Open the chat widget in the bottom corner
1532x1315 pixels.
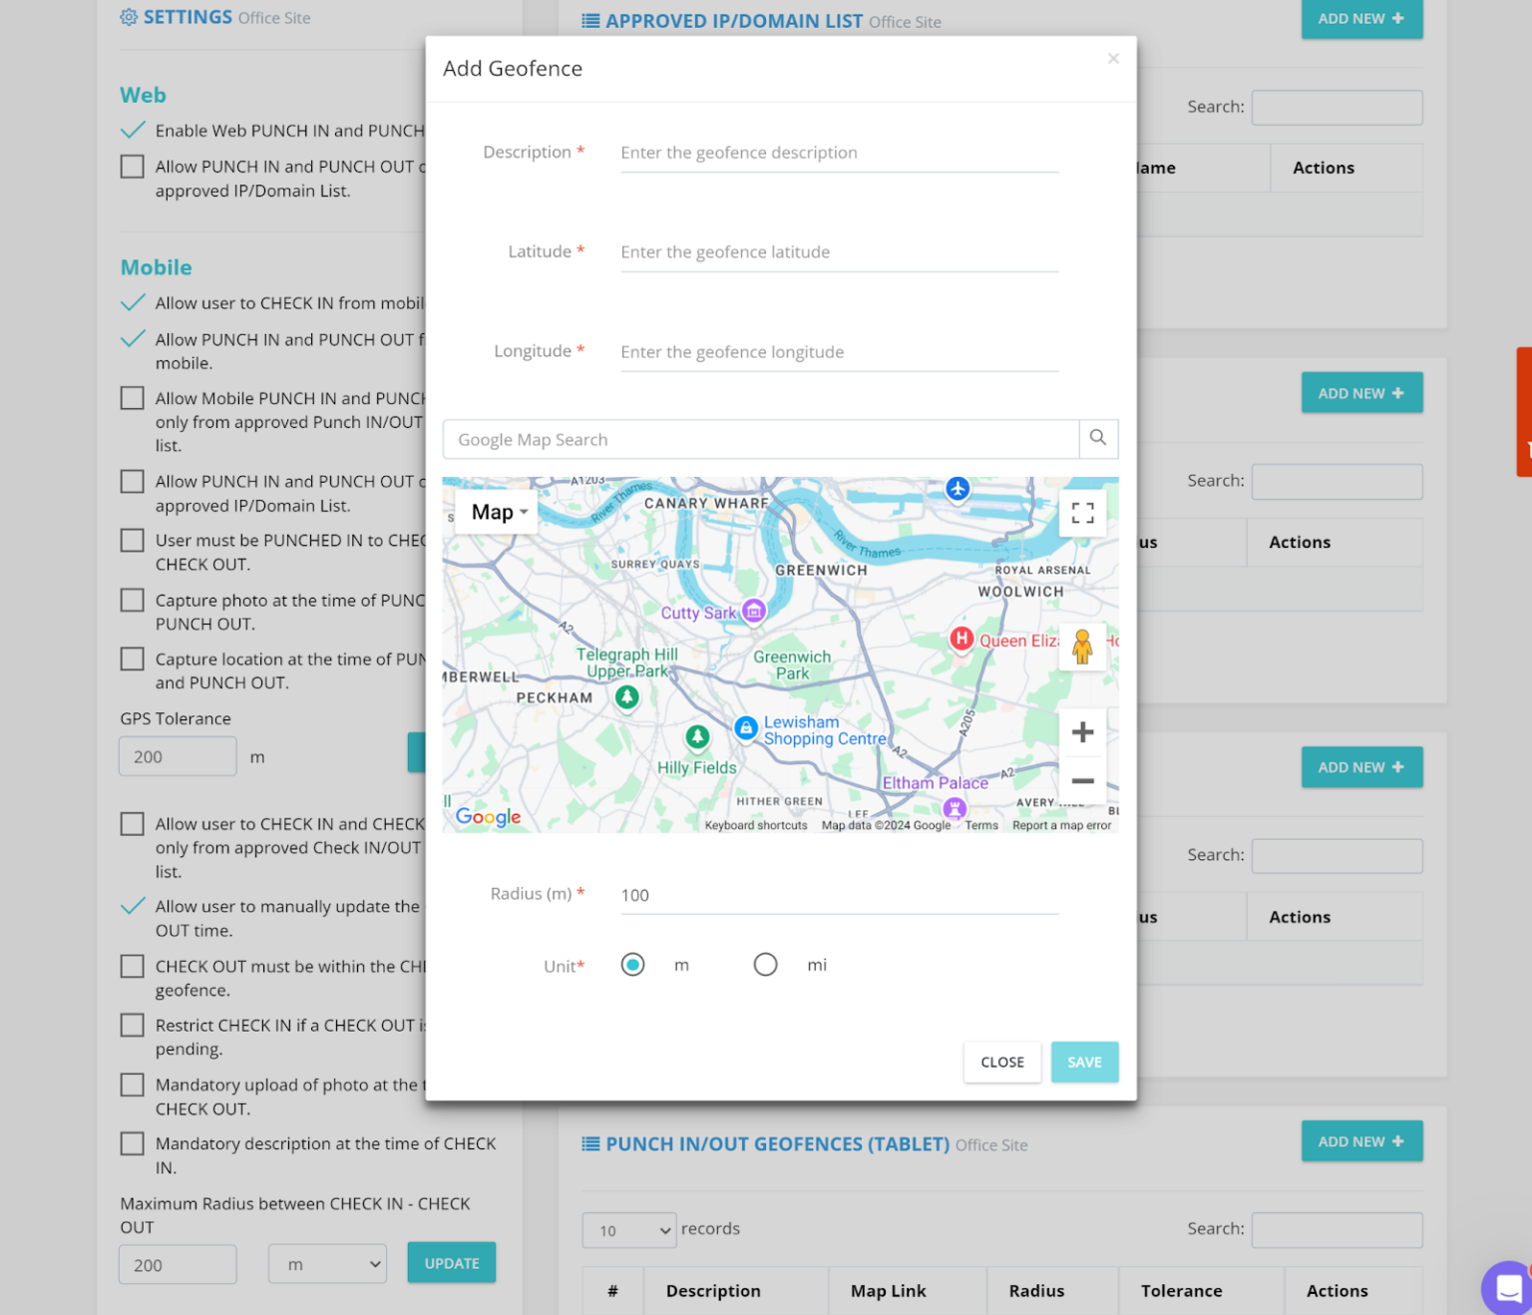point(1505,1288)
